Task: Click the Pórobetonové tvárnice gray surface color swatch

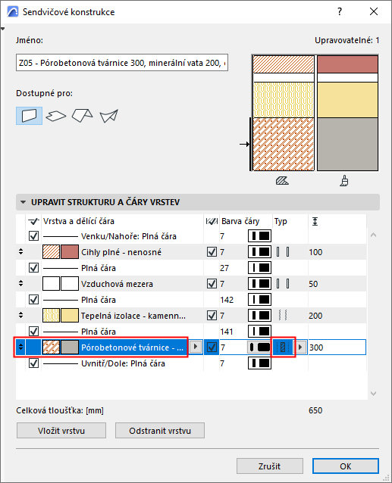Action: pyautogui.click(x=70, y=347)
